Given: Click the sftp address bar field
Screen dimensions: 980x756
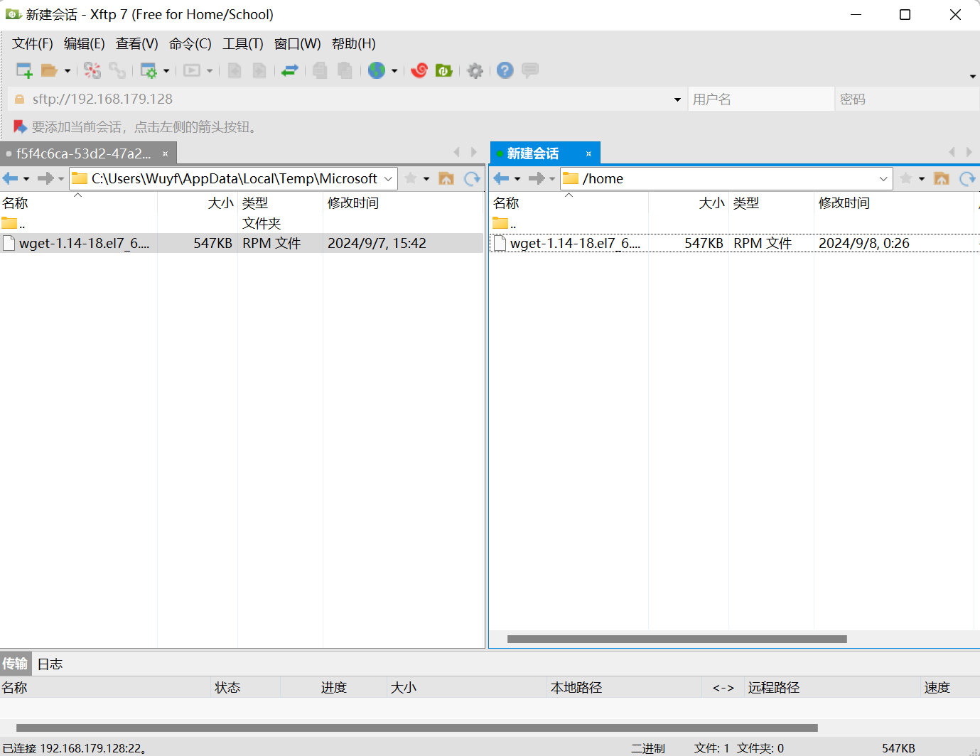Looking at the screenshot, I should pos(348,99).
